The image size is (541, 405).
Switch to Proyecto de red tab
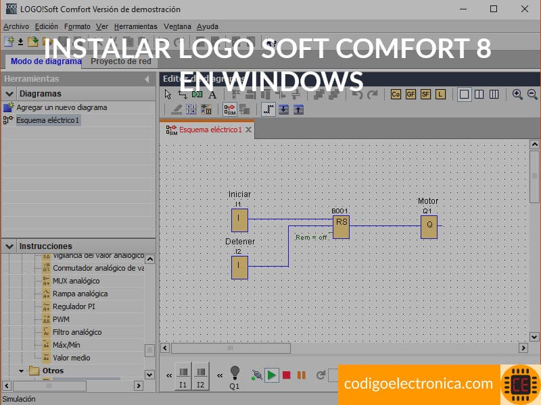point(121,61)
